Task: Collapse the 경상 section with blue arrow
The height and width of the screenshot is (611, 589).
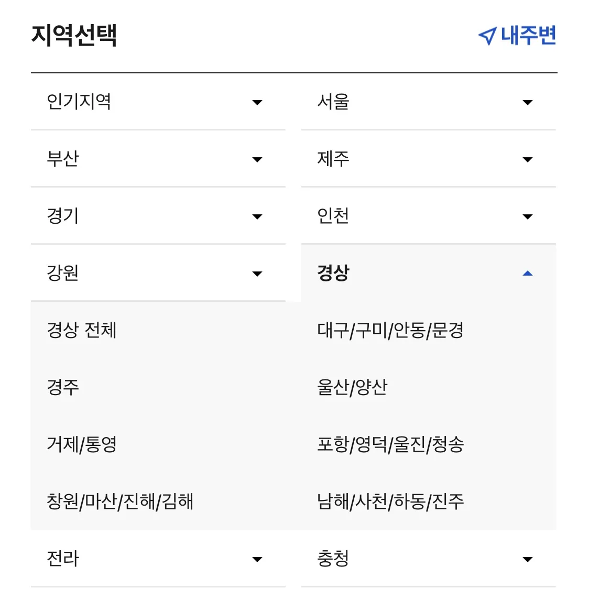Action: 528,273
